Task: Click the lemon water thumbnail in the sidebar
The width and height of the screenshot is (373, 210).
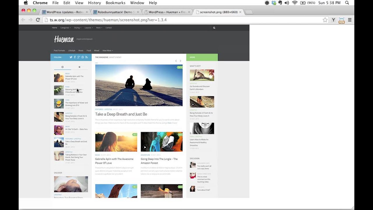Action: (59, 104)
